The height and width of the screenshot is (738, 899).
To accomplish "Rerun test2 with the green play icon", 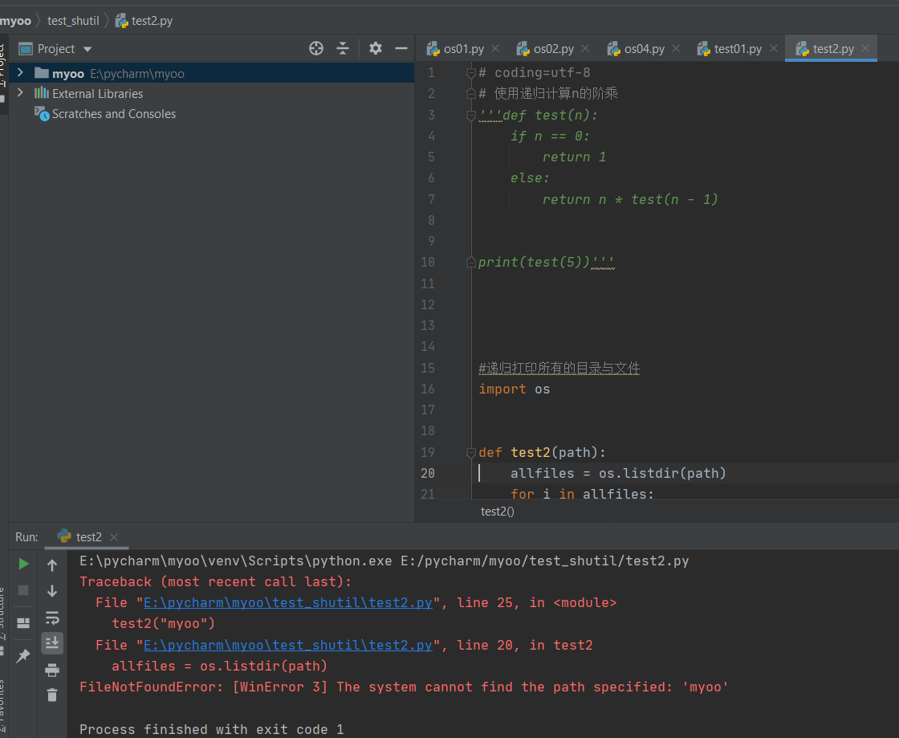I will 23,565.
